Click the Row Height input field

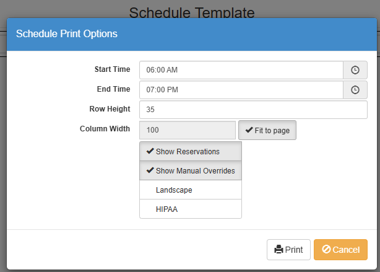coord(253,110)
